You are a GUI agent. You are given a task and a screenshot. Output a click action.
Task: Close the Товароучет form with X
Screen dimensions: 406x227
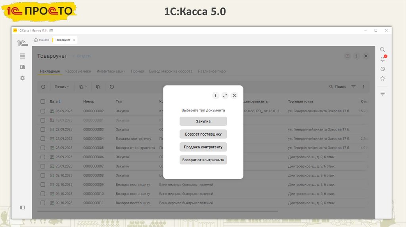coord(366,56)
